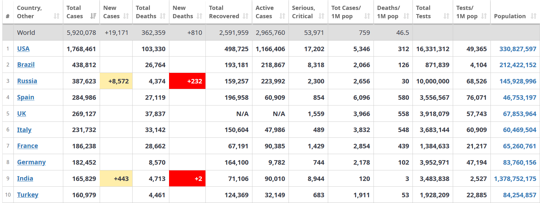Open UK population link 67,853,964

click(x=520, y=114)
